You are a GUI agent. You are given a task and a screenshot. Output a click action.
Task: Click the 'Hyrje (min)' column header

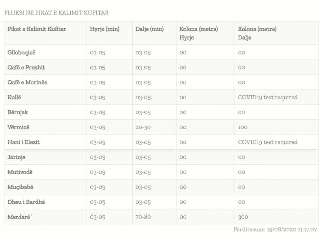(x=105, y=29)
